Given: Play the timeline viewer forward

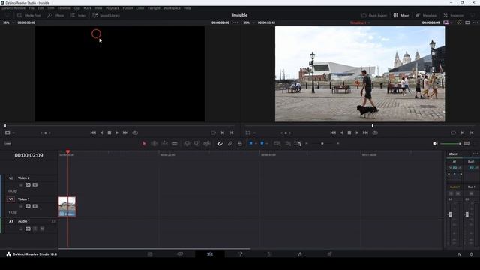Looking at the screenshot, I should coord(357,133).
